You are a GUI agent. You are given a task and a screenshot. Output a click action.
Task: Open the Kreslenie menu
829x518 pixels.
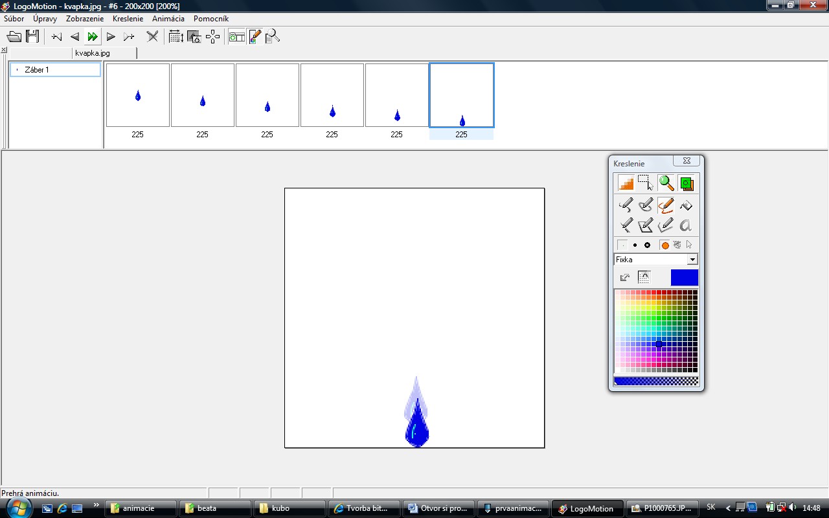(128, 19)
